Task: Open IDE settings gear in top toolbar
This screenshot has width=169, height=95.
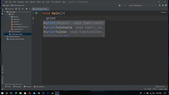Action: (163, 5)
